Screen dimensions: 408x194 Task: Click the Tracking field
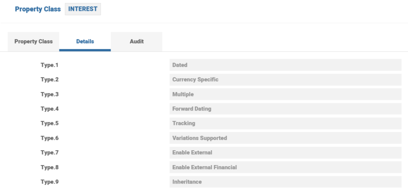[x=285, y=124]
